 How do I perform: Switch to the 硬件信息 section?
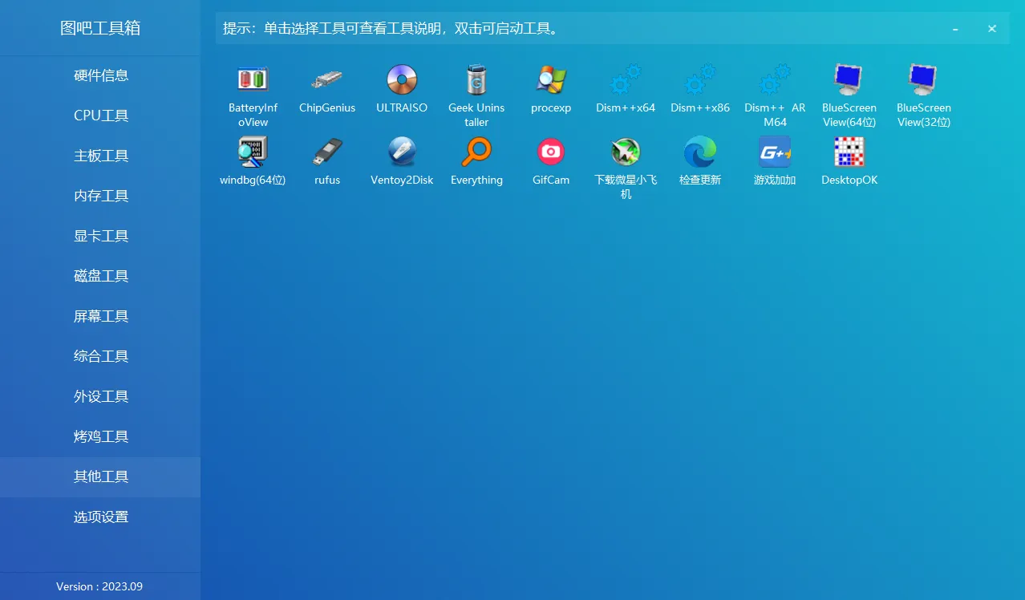tap(100, 75)
